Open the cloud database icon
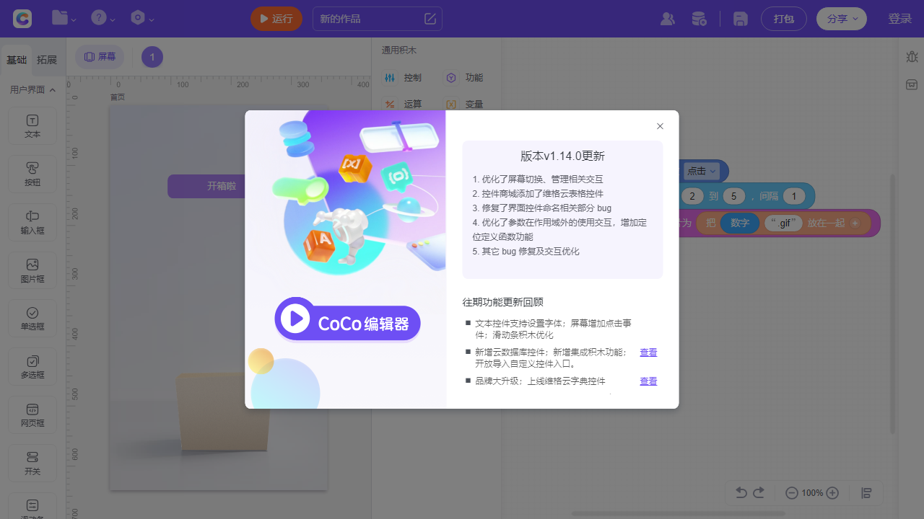This screenshot has width=924, height=519. click(699, 19)
